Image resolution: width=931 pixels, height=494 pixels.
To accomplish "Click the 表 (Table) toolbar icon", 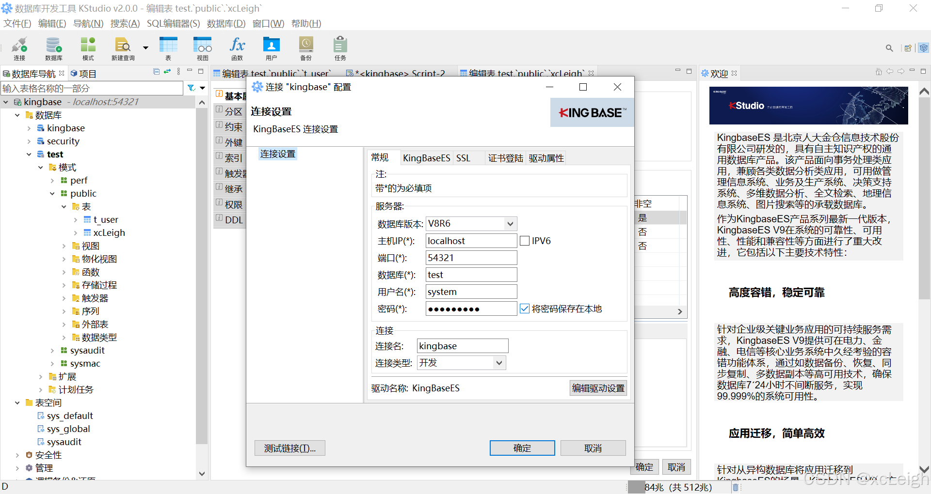I will [168, 47].
